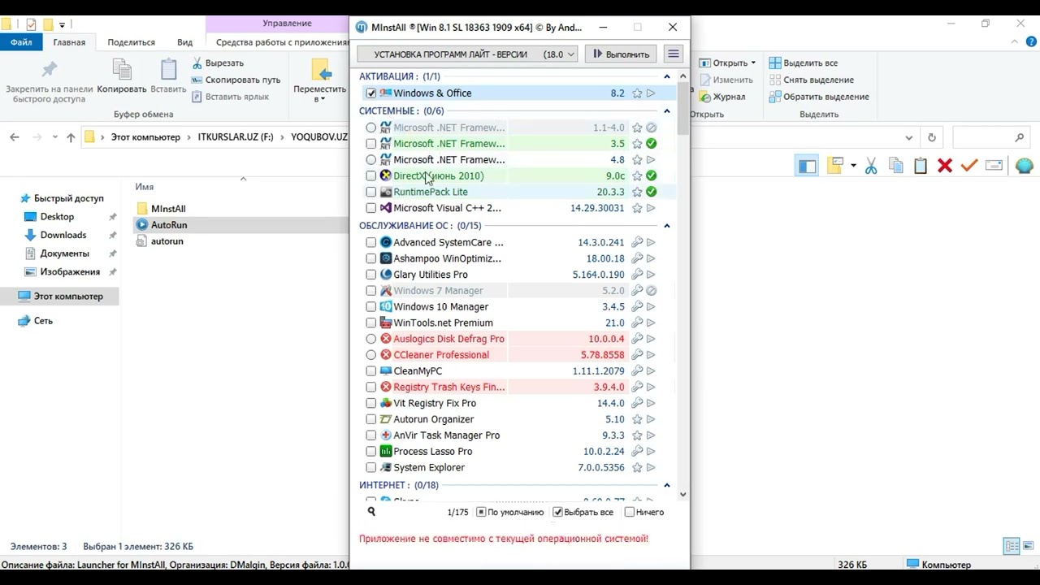Click 'Скопировать путь' in Explorer ribbon
1040x585 pixels.
tap(236, 80)
